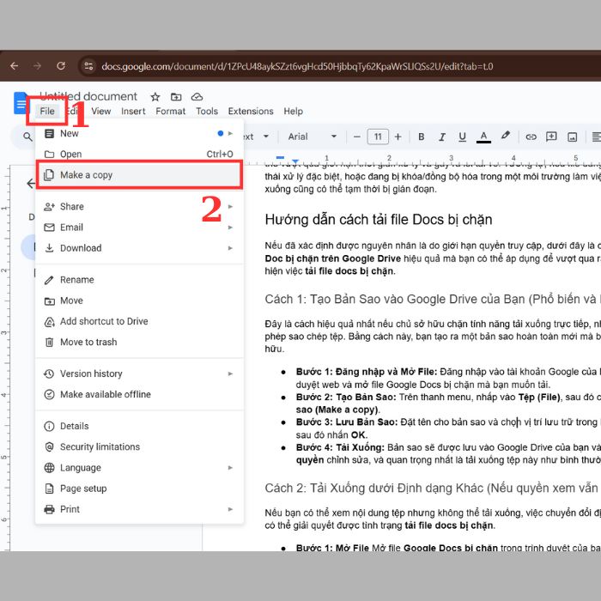The height and width of the screenshot is (601, 601).
Task: Click the 'Bước 4: Tải Xuống' text
Action: 340,447
